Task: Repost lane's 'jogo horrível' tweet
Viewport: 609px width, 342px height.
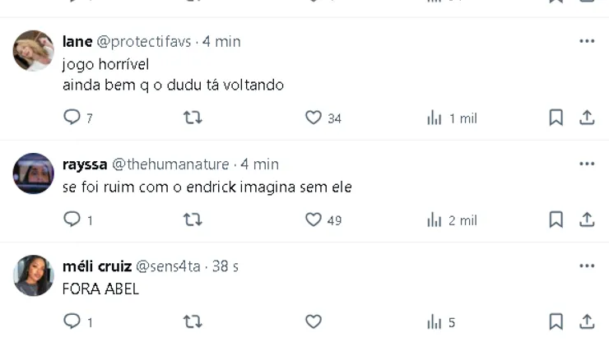Action: pos(192,118)
